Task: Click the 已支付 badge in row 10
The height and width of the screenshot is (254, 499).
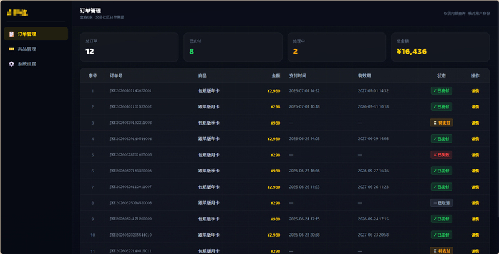Action: [442, 235]
